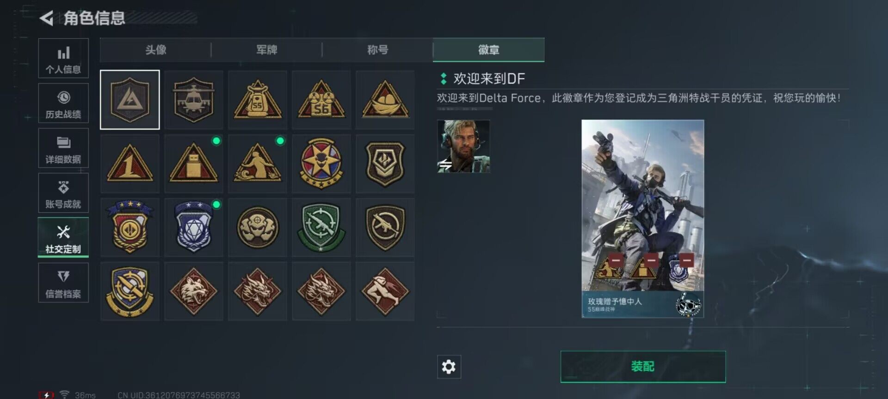Select the seven-point star round badge
The height and width of the screenshot is (399, 888).
(x=321, y=163)
